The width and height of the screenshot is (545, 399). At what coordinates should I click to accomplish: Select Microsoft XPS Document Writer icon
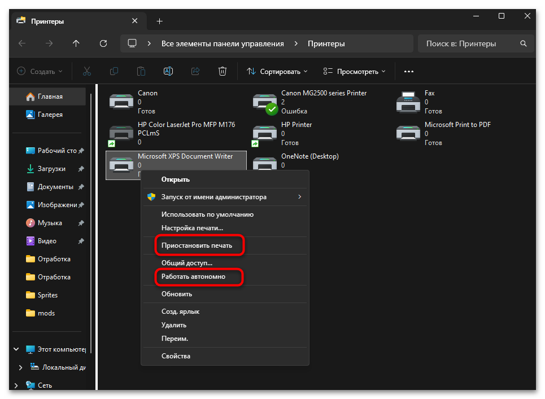tap(121, 165)
